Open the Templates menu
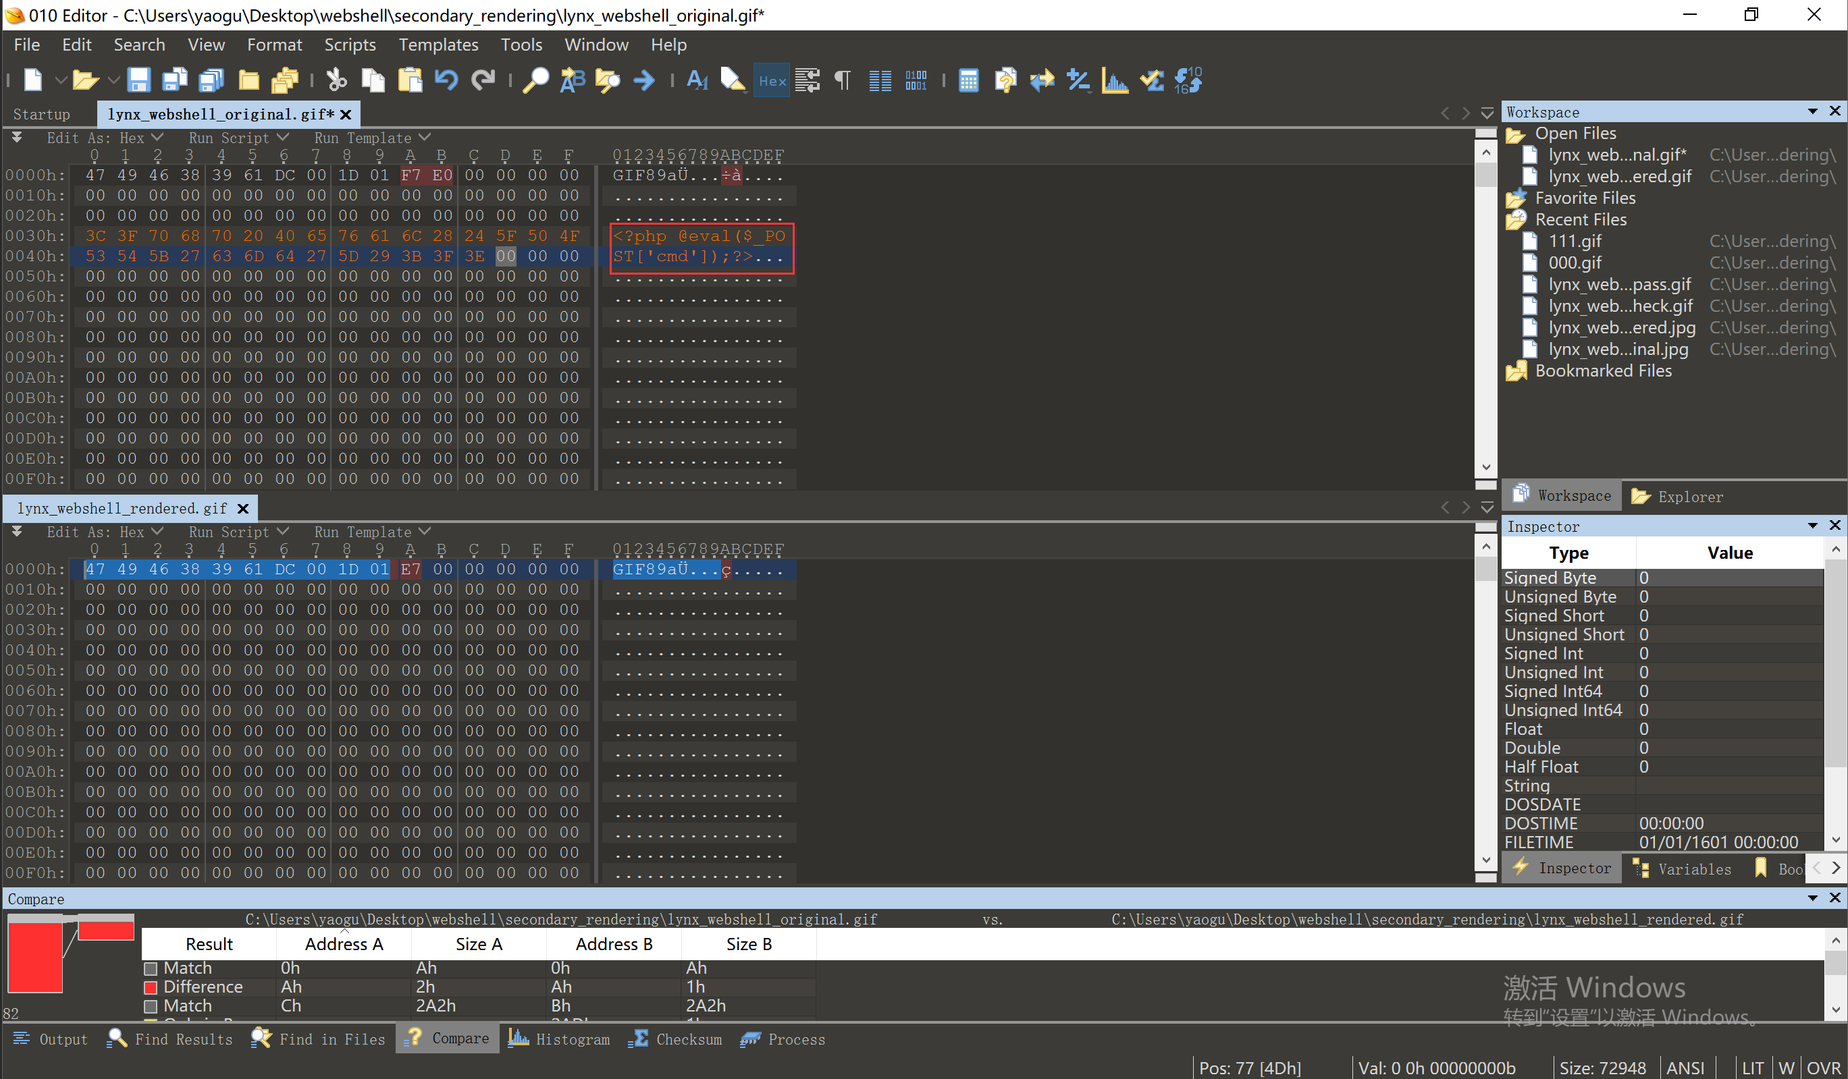Screen dimensions: 1848x1079 click(438, 45)
